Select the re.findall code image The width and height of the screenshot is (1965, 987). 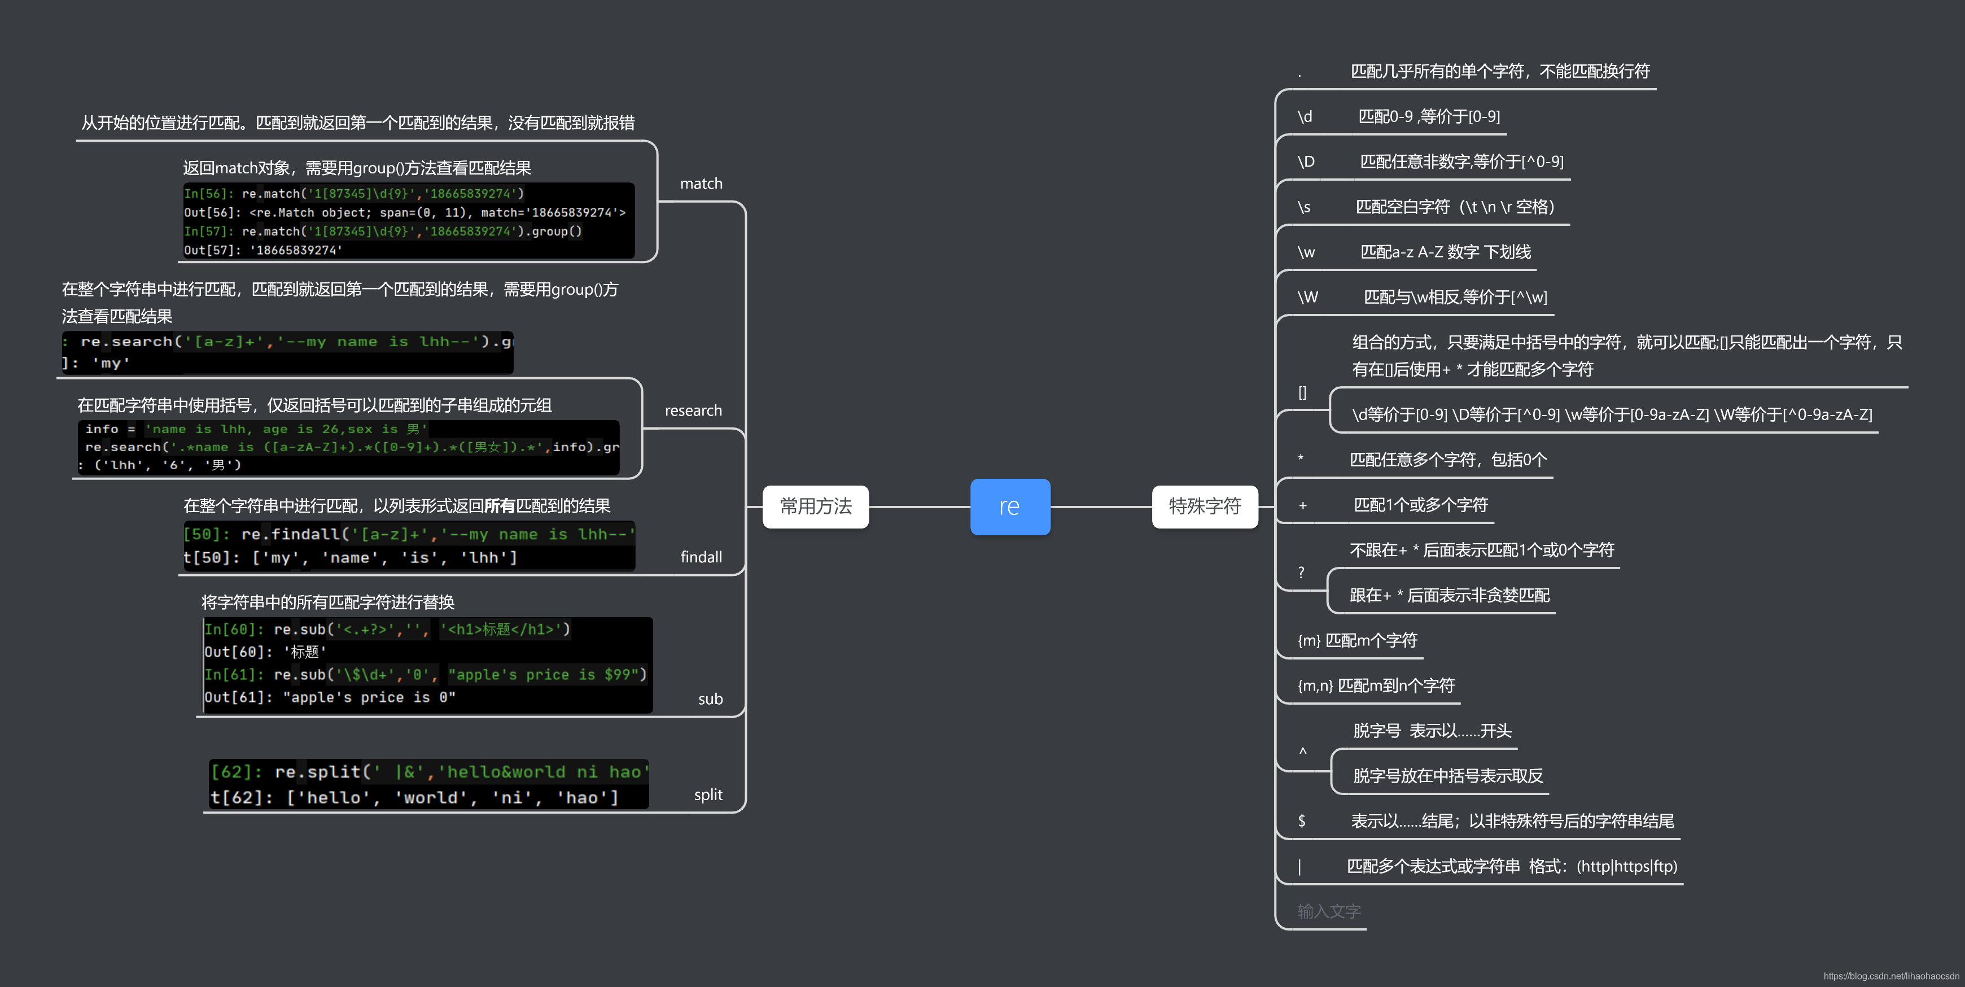(409, 546)
